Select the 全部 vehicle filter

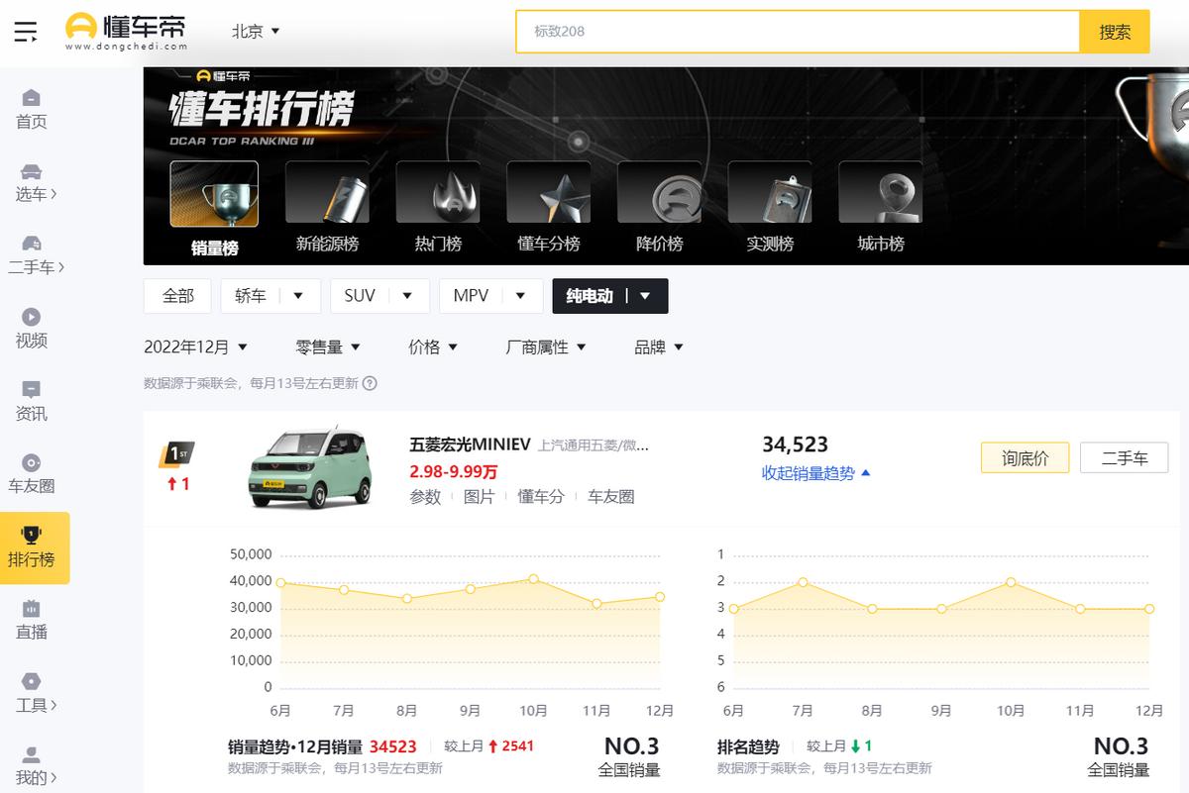click(x=177, y=295)
